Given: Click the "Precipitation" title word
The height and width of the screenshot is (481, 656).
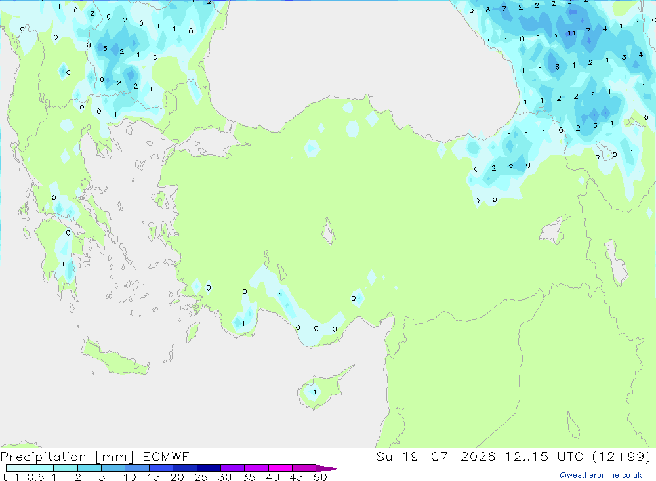Looking at the screenshot, I should tap(43, 457).
